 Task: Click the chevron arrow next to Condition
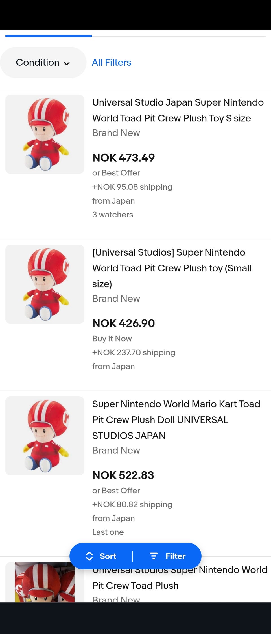(x=67, y=63)
